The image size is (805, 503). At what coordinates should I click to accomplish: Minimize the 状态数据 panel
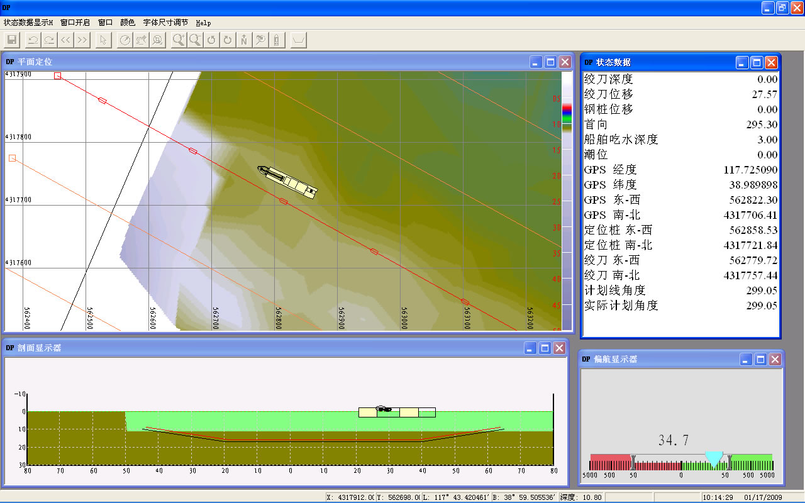point(743,63)
